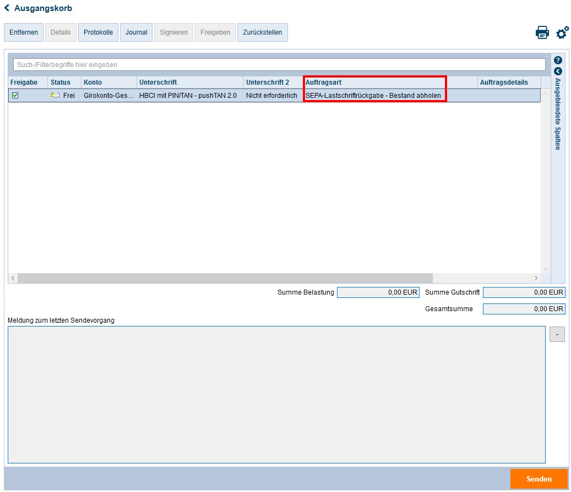
Task: Focus the Such-/Filterbegriffe search field
Action: [279, 65]
